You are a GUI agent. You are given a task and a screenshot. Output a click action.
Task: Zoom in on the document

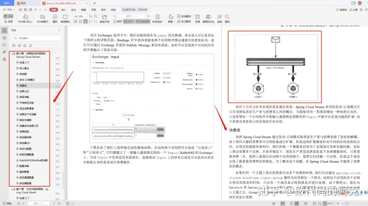[x=96, y=16]
